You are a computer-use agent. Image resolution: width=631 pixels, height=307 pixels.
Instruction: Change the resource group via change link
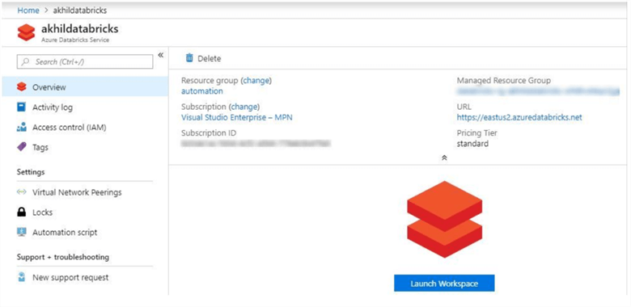coord(256,80)
